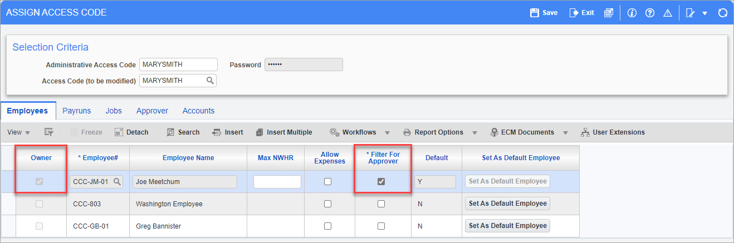Uncheck Filter For Approver for Joe Meetchum
Screen dimensions: 734x243
coord(381,181)
